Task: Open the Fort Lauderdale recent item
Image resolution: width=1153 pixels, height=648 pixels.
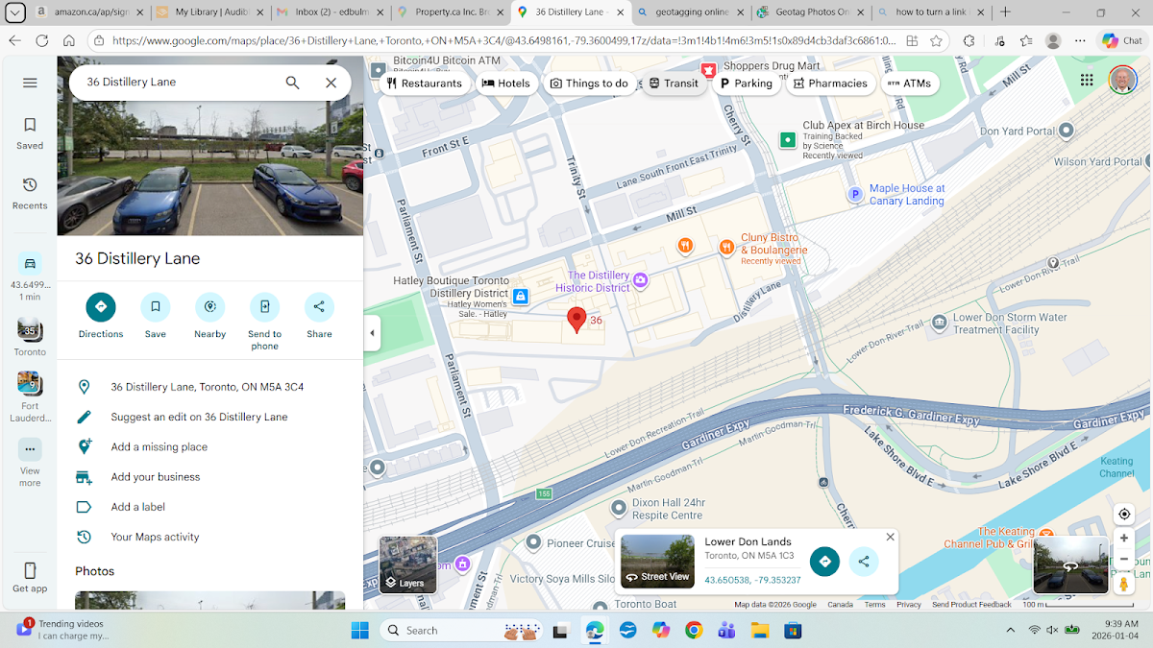Action: 30,396
